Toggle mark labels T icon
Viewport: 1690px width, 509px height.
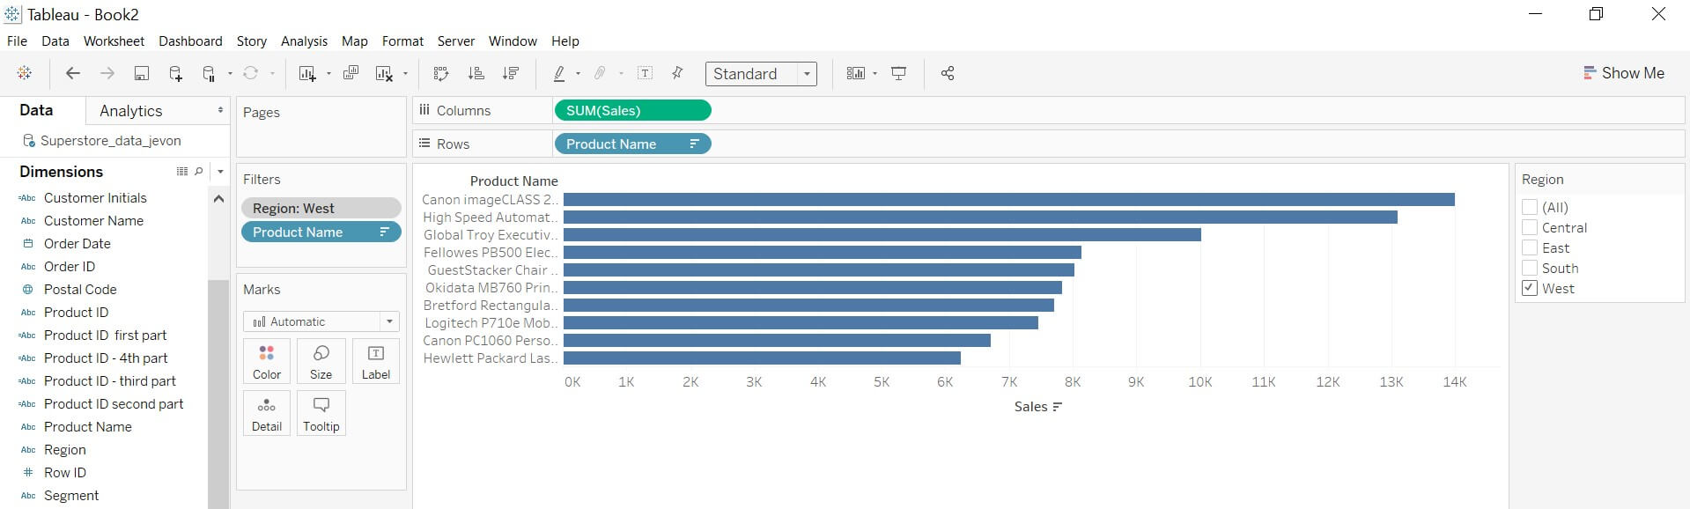click(x=645, y=73)
